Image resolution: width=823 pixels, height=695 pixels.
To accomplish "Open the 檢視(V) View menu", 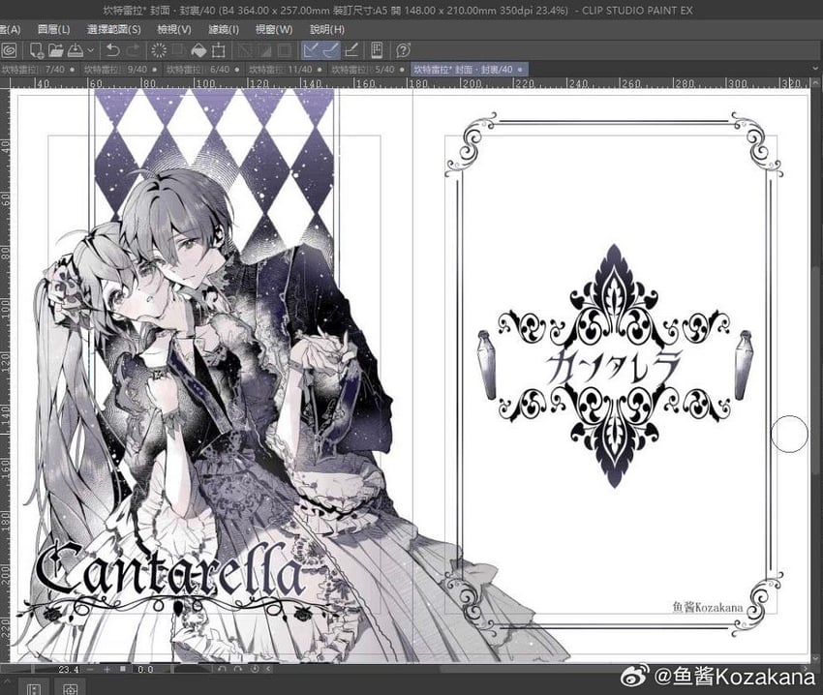I will (x=174, y=29).
